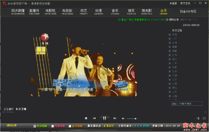The image size is (209, 132).
Task: Expand the 广东 channel group
Action: tap(170, 63)
